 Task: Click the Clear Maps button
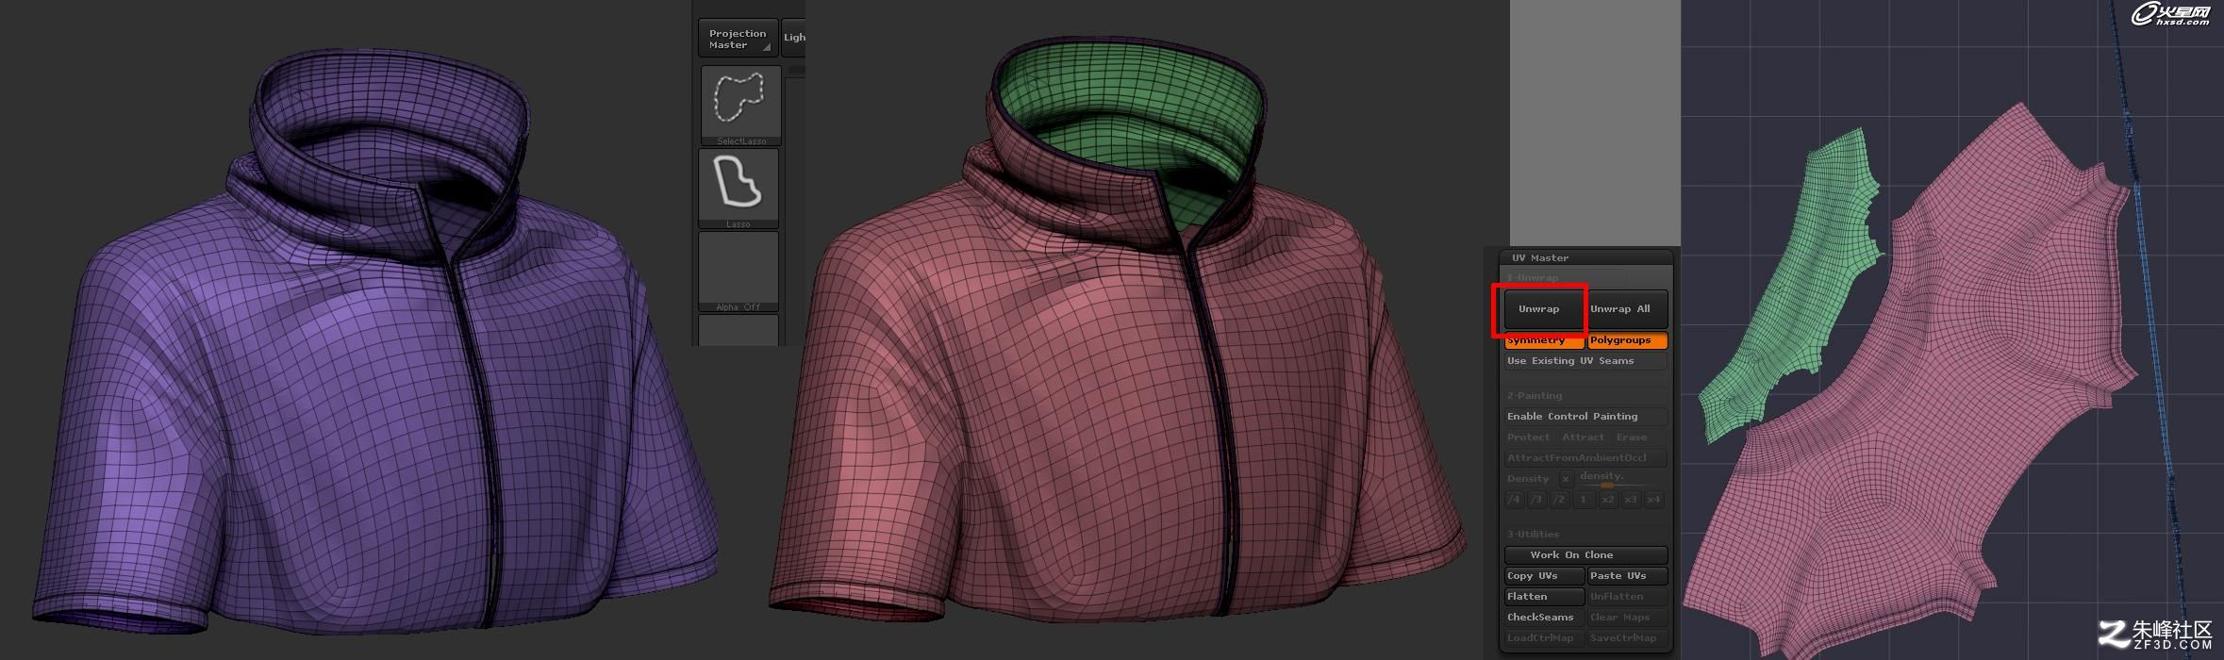pyautogui.click(x=1627, y=618)
